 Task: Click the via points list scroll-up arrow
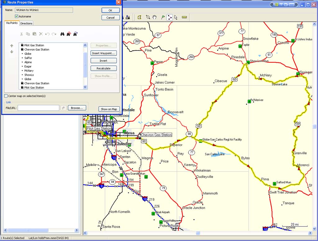[x=85, y=45]
